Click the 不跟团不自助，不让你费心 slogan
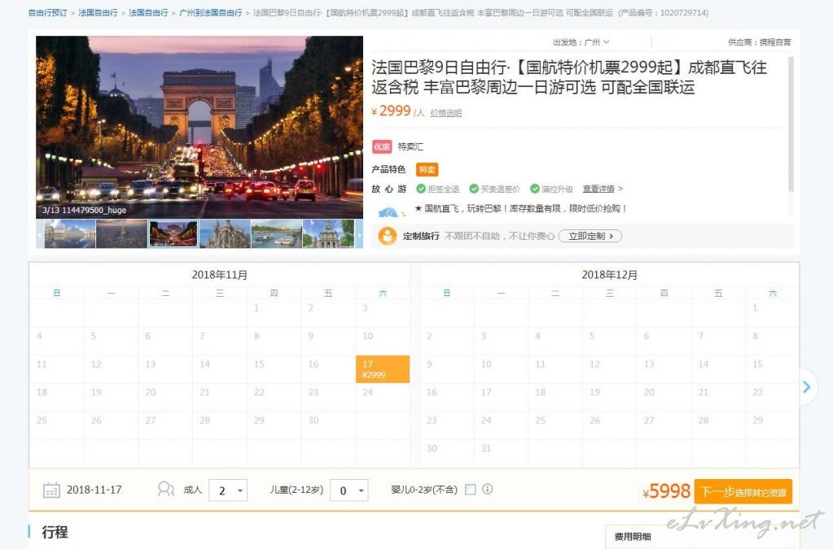The height and width of the screenshot is (549, 833). [x=499, y=236]
